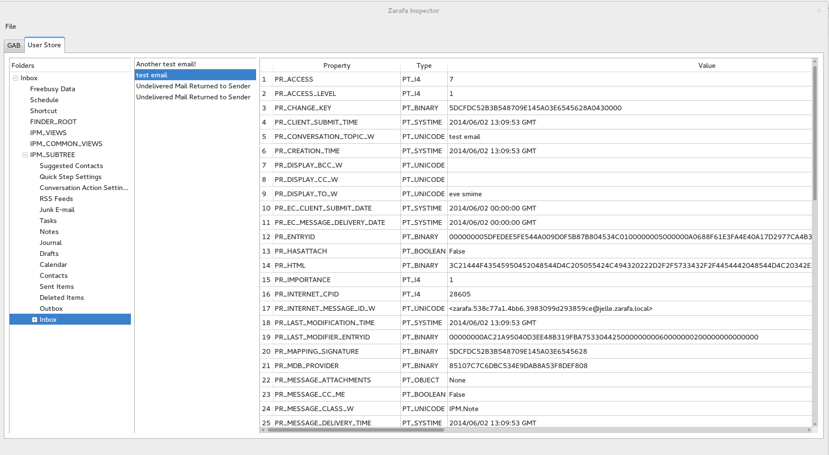Open the Shortcut folder

click(43, 111)
